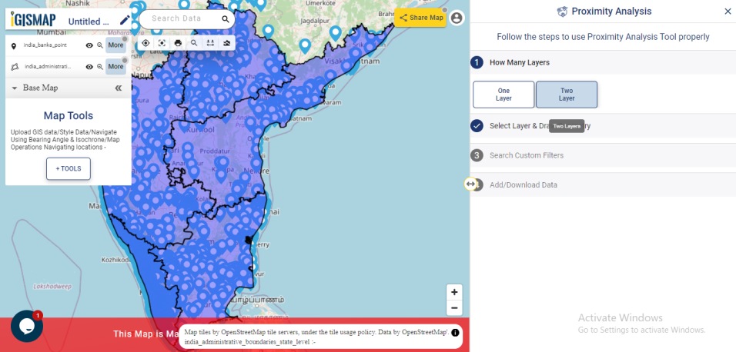The width and height of the screenshot is (736, 352).
Task: Zoom out on the map with minus button
Action: click(454, 308)
